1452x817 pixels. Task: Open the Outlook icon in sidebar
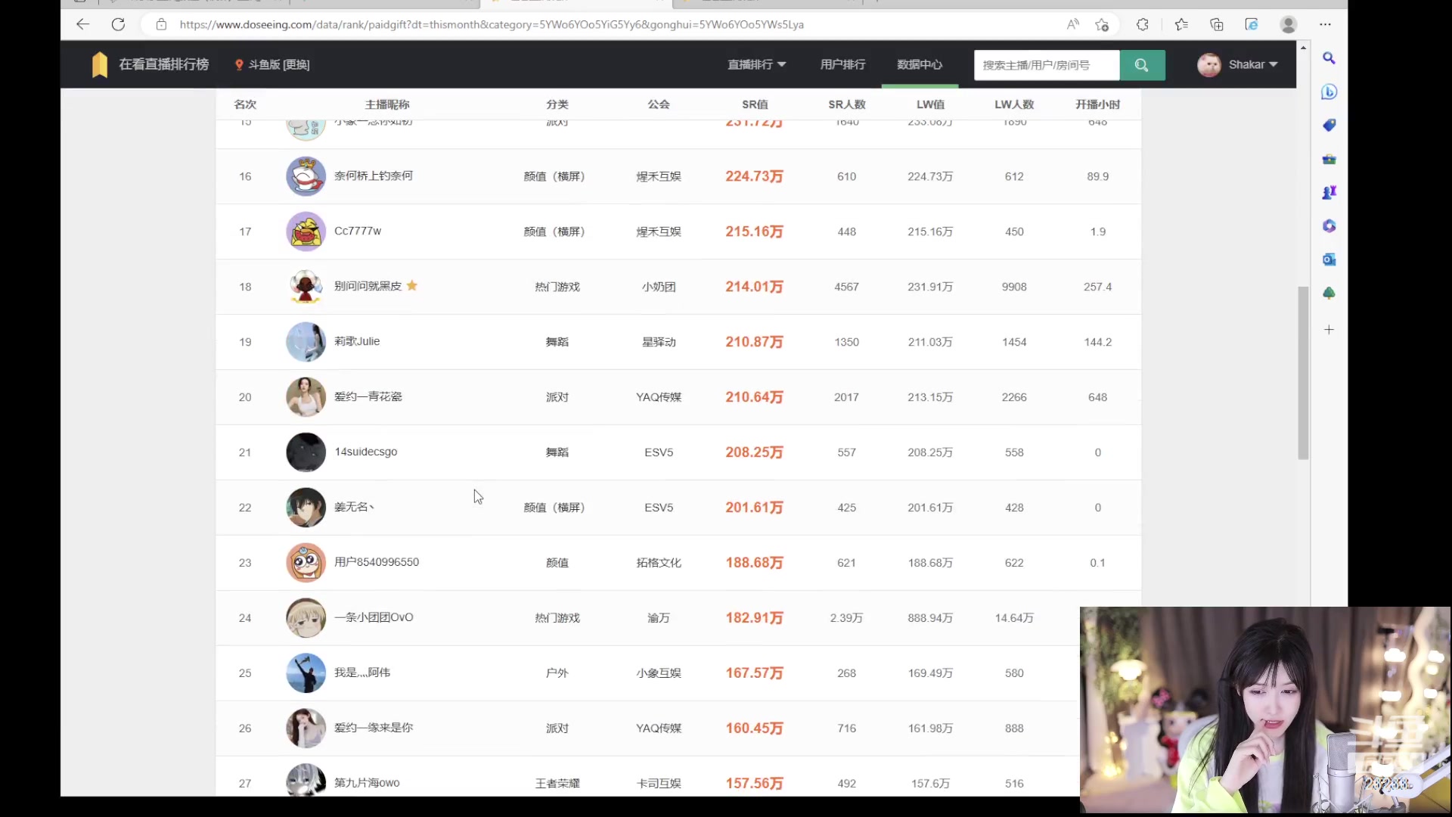(1329, 259)
